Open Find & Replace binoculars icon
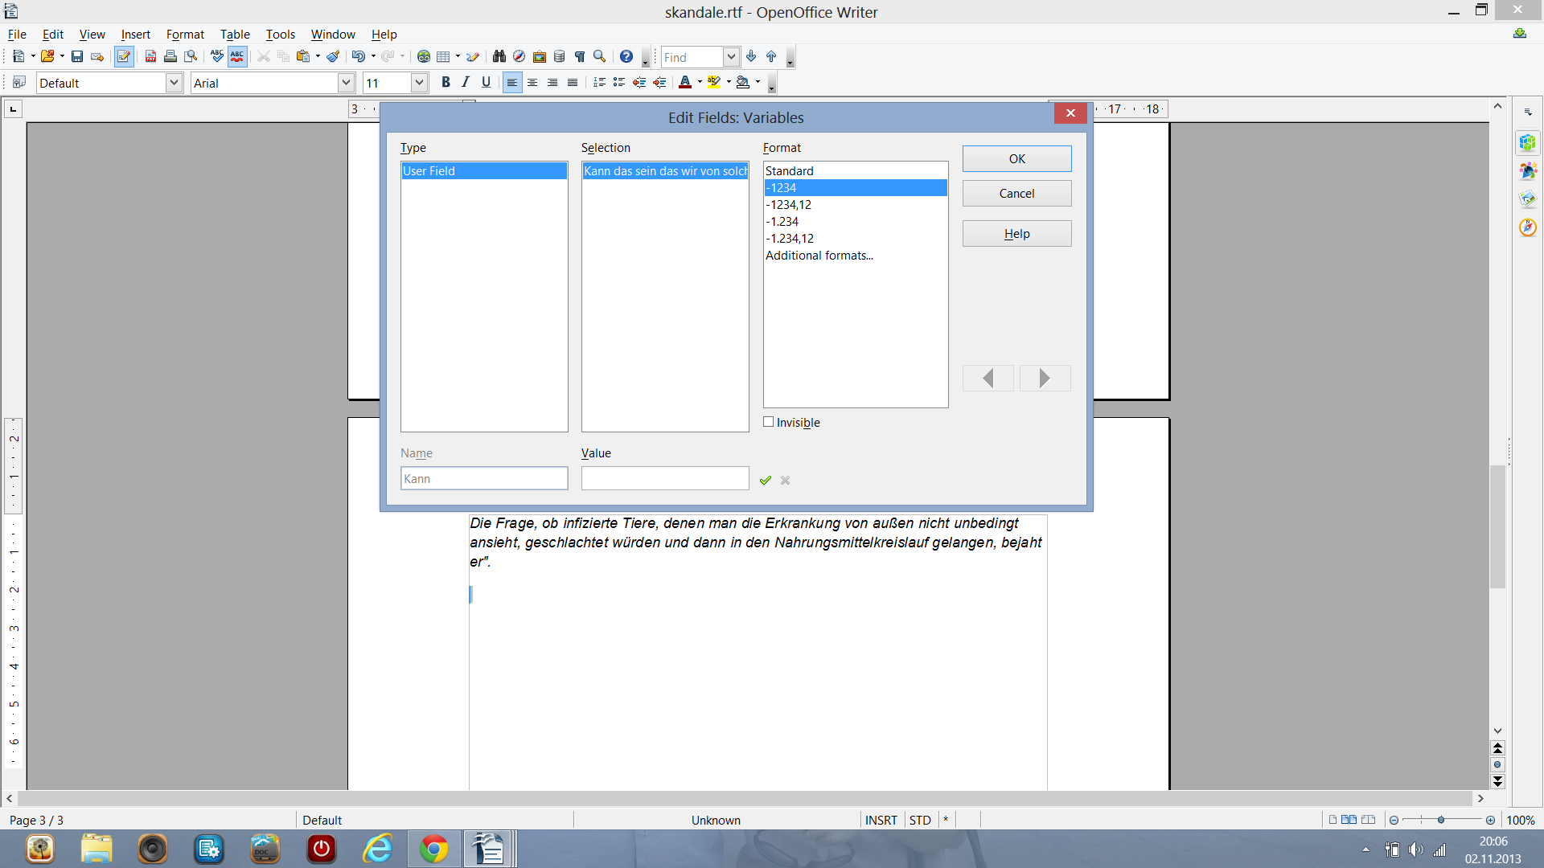The image size is (1544, 868). tap(499, 56)
